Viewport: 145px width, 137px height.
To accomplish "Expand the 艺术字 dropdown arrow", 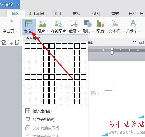I will 139,31.
